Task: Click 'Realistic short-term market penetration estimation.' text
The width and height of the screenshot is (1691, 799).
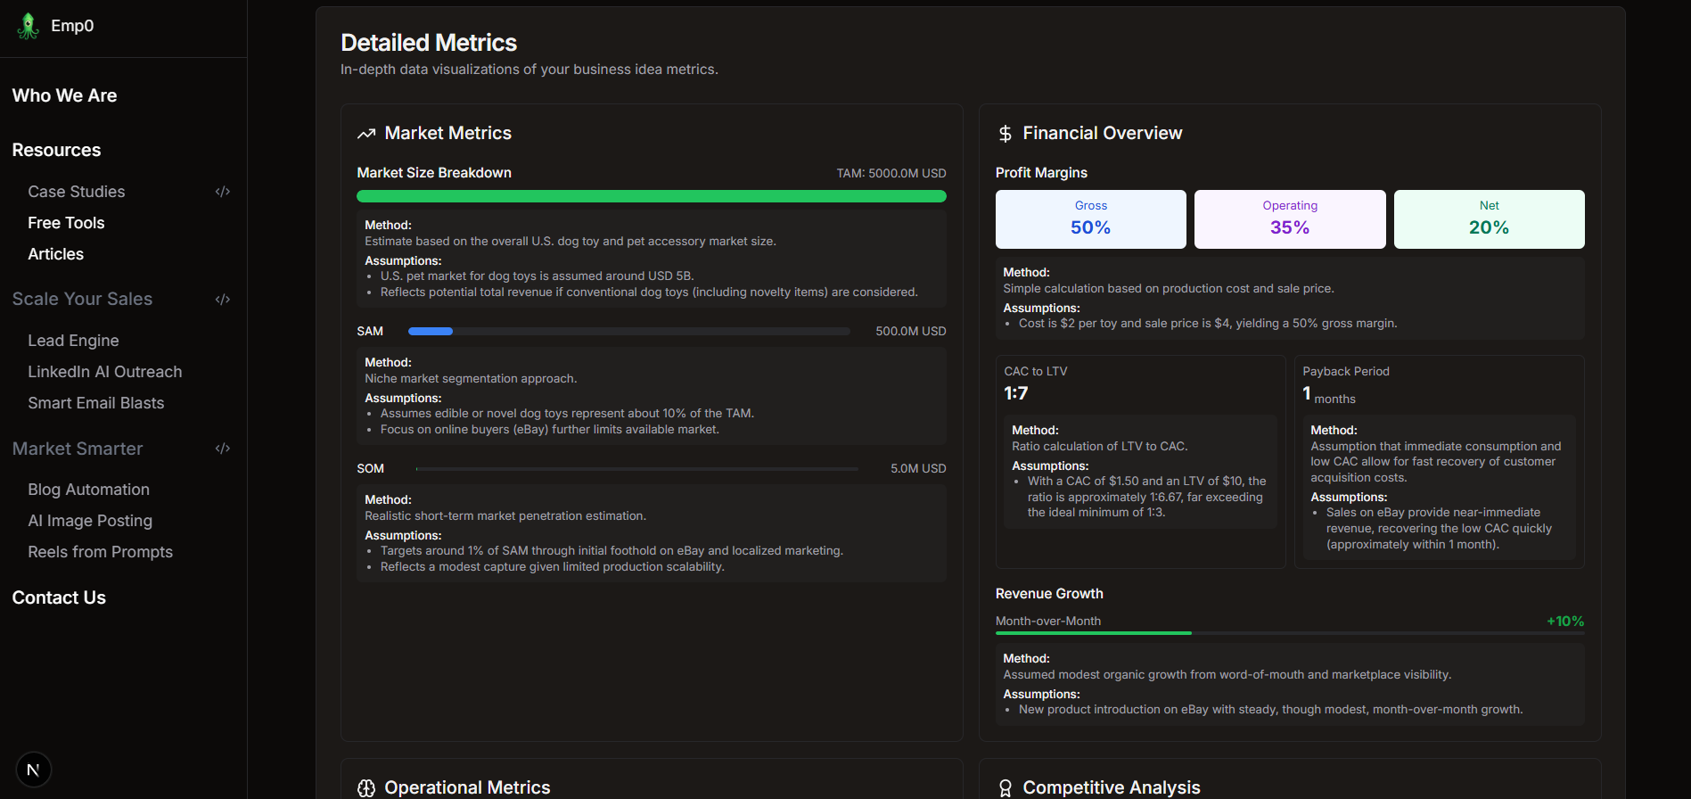Action: [x=505, y=516]
